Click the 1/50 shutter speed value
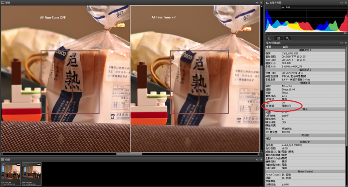Screen dimensions: 348x187 285,116
